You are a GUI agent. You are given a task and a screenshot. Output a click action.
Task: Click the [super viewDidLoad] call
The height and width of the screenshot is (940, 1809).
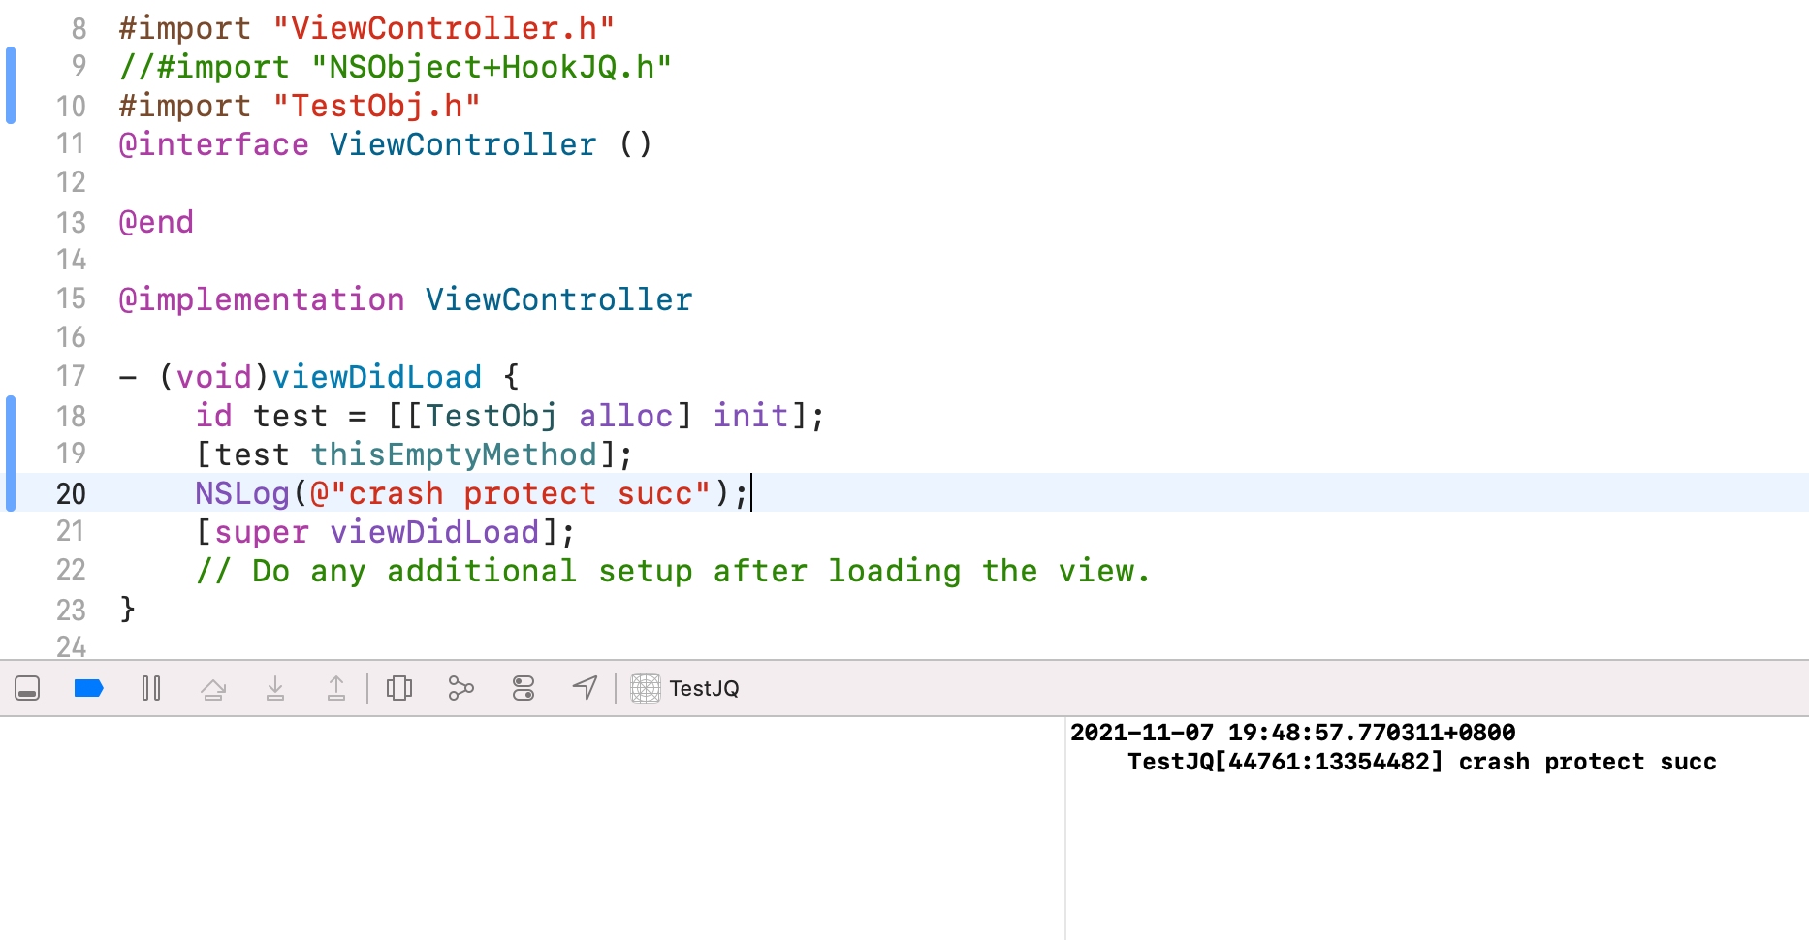tap(385, 532)
